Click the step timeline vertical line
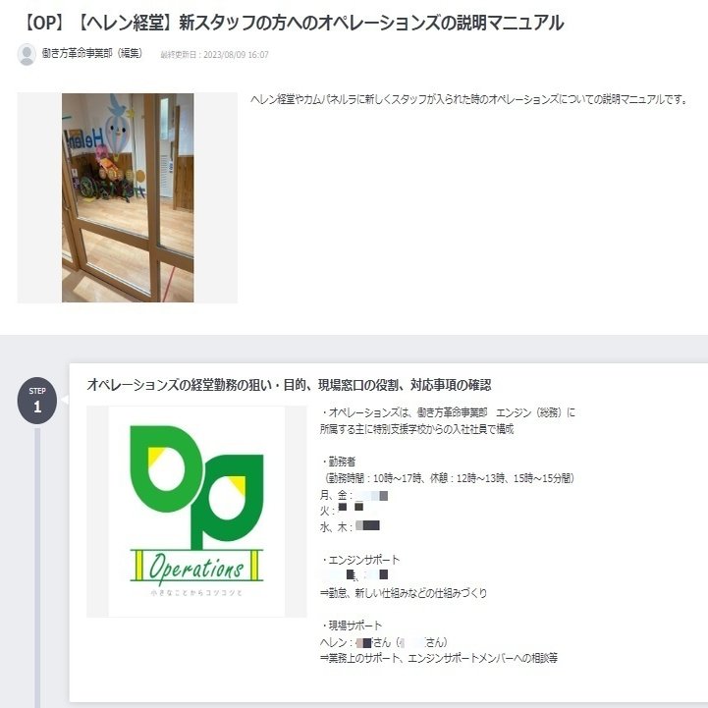 point(37,567)
